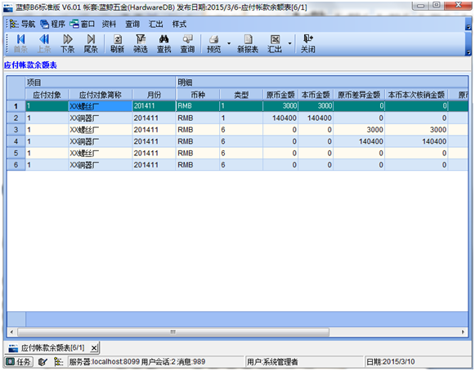Viewport: 475px width, 371px height.
Task: Click the 类型 column header
Action: pyautogui.click(x=241, y=95)
